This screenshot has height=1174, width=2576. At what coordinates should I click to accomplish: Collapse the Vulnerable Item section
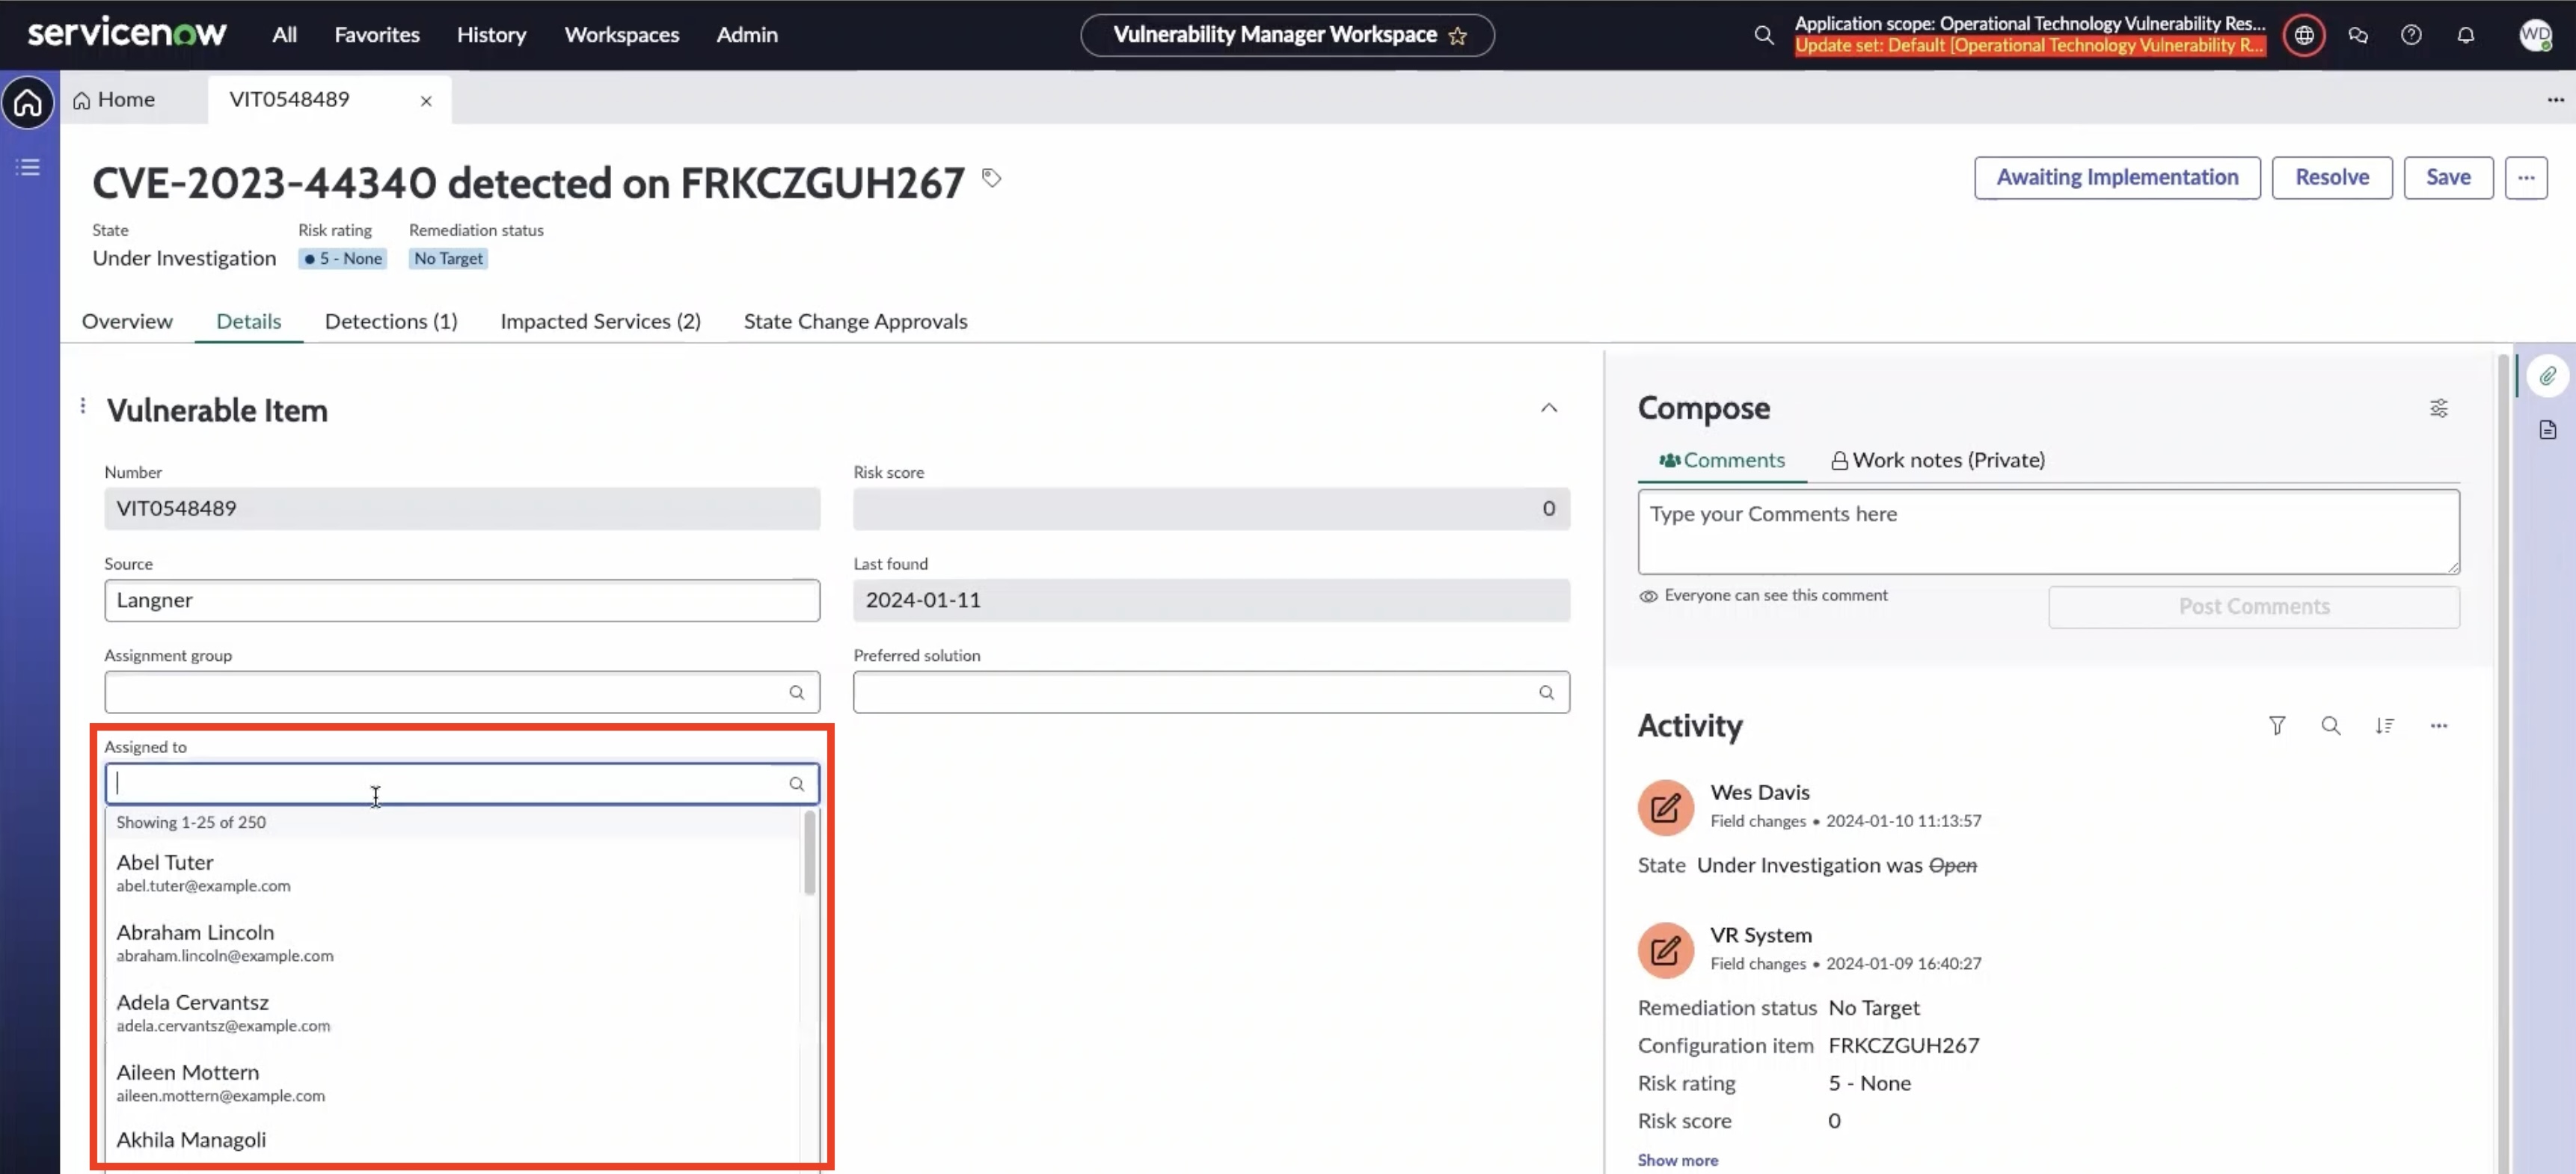(1548, 408)
